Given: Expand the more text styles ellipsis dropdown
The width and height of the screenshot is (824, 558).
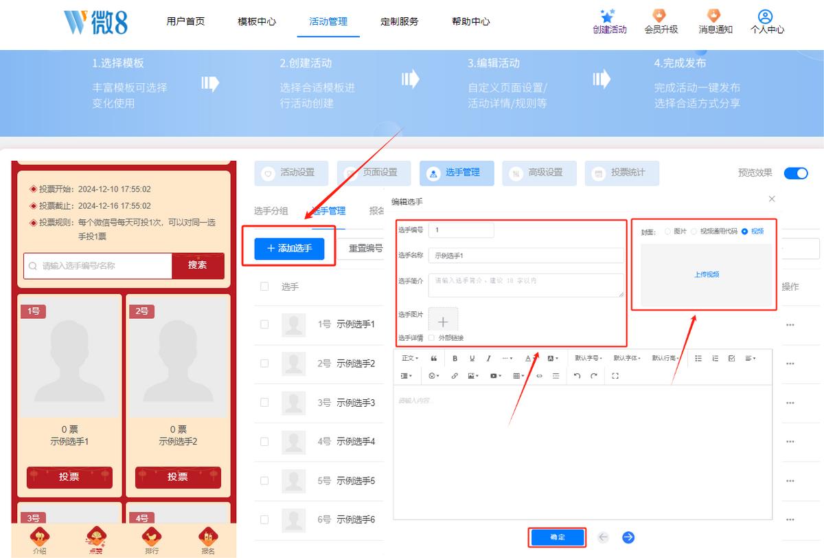Looking at the screenshot, I should pos(507,358).
